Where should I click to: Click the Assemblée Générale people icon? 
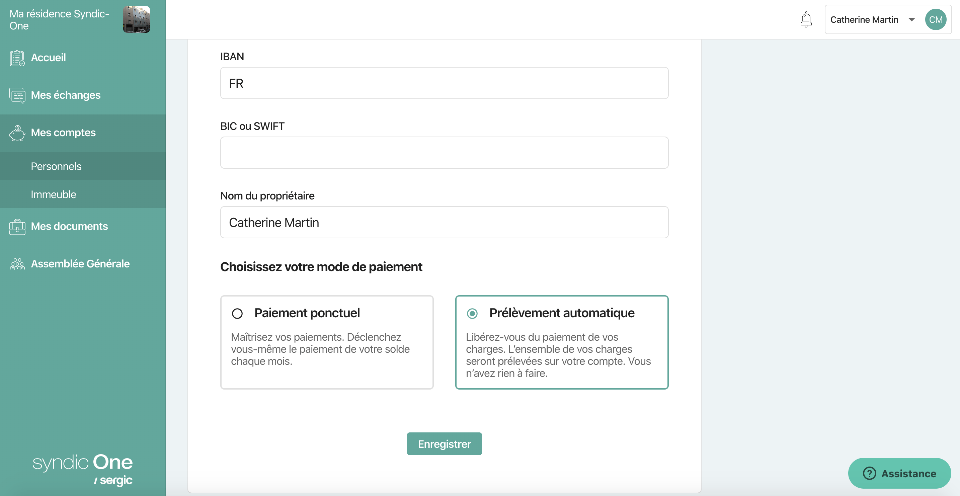coord(17,264)
